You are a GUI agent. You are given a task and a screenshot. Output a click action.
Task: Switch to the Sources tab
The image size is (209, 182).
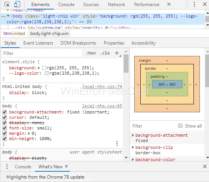click(91, 5)
